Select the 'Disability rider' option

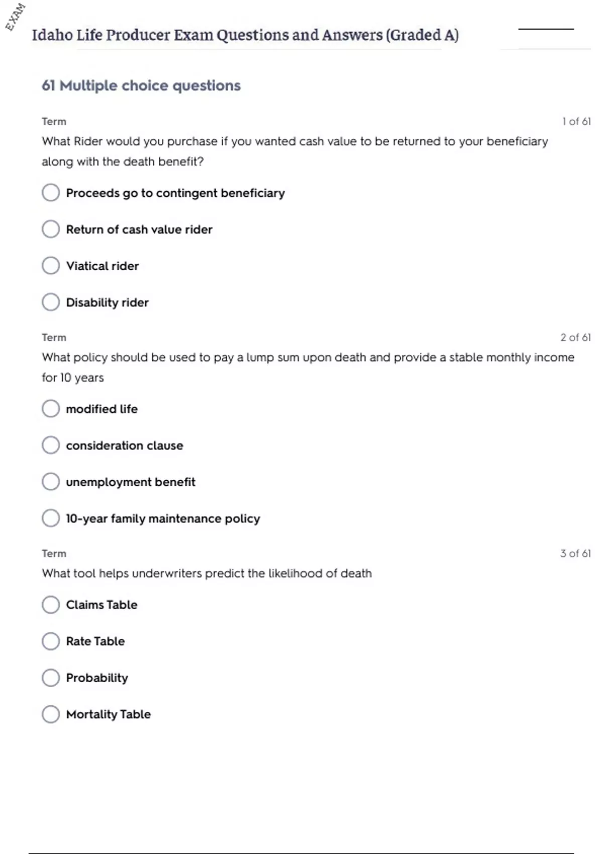(51, 302)
